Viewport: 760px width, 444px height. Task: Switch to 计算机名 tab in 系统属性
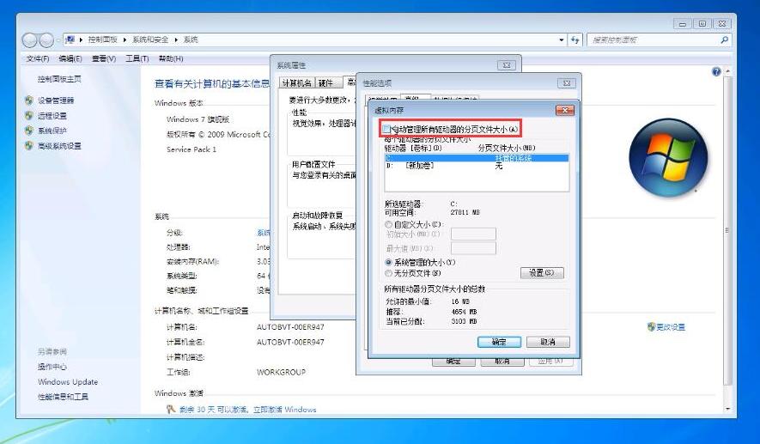[x=296, y=83]
